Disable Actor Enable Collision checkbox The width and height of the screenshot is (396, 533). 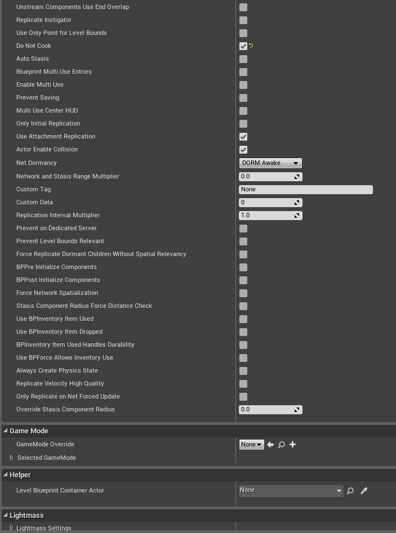[243, 150]
